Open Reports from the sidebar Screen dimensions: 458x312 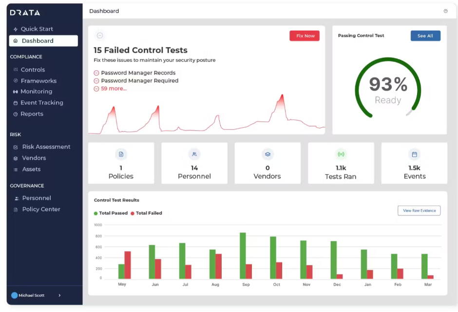32,114
